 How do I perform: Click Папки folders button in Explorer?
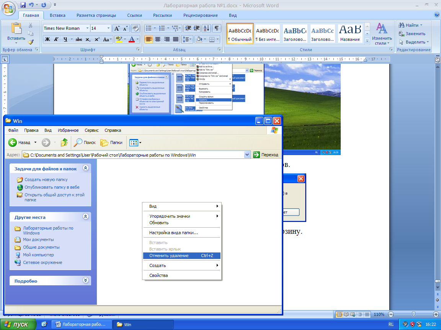(x=111, y=142)
